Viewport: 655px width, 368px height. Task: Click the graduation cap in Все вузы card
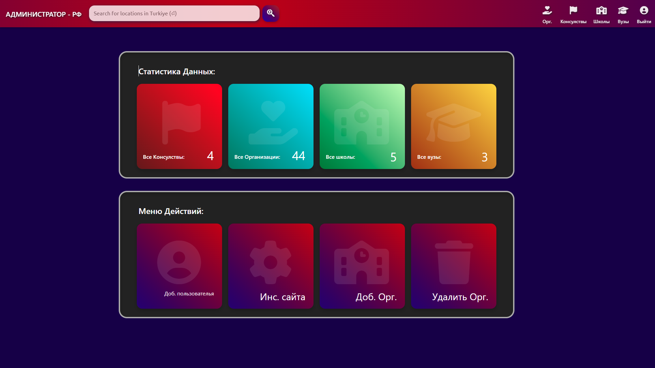pyautogui.click(x=453, y=123)
